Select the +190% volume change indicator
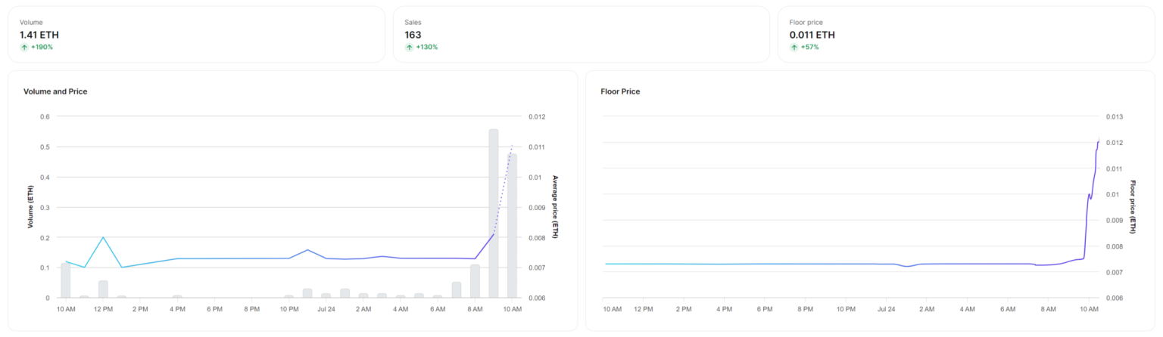Viewport: 1163px width, 337px height. [42, 47]
